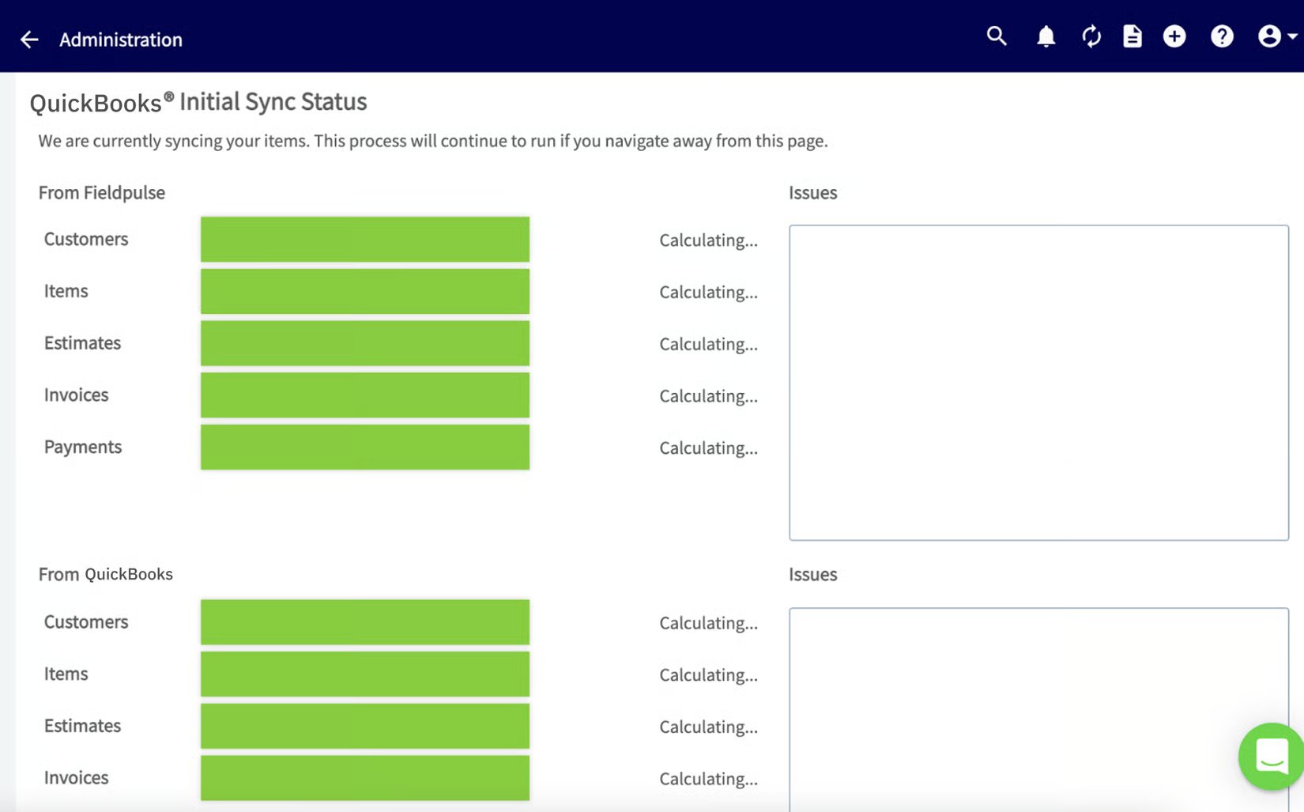Click the 'From QuickBooks' section heading
The width and height of the screenshot is (1304, 812).
106,575
